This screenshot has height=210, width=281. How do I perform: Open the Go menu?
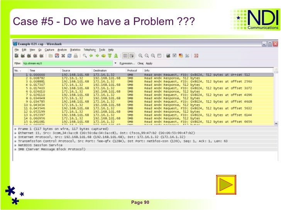40,50
